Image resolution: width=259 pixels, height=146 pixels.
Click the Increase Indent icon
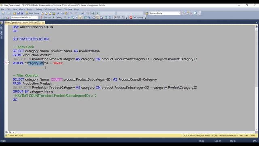119,17
